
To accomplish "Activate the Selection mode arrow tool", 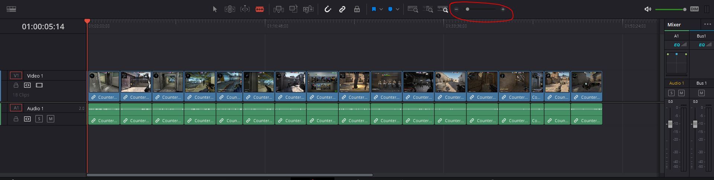I will pyautogui.click(x=215, y=9).
